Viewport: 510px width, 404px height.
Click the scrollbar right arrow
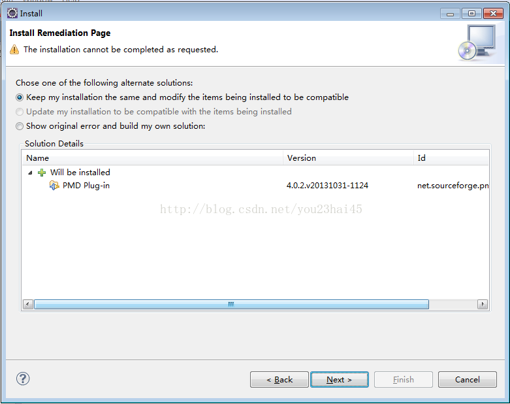pyautogui.click(x=483, y=304)
